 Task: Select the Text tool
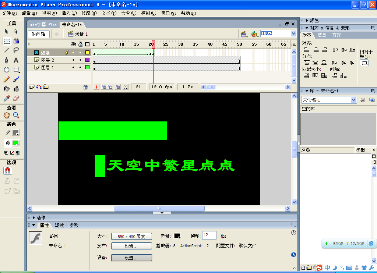coord(16,60)
